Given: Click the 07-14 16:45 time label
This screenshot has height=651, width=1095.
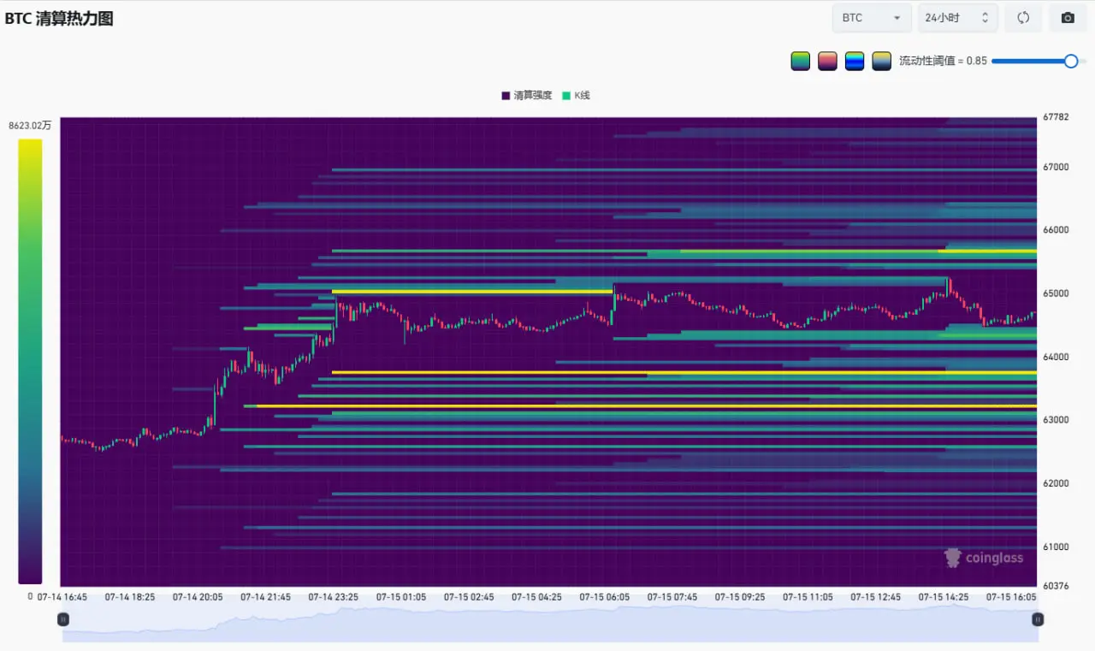Looking at the screenshot, I should (62, 597).
